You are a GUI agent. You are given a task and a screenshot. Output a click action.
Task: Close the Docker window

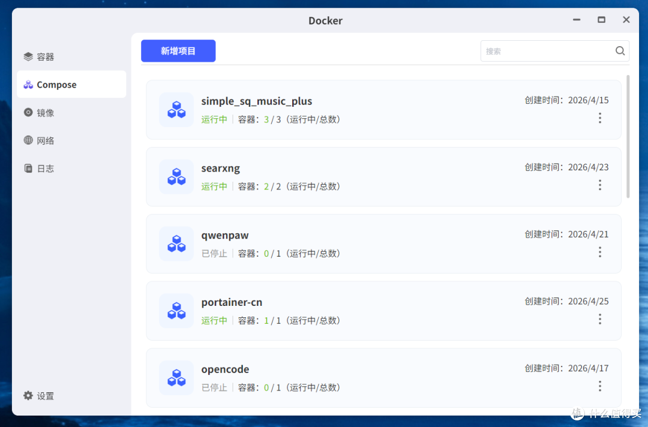click(x=626, y=20)
